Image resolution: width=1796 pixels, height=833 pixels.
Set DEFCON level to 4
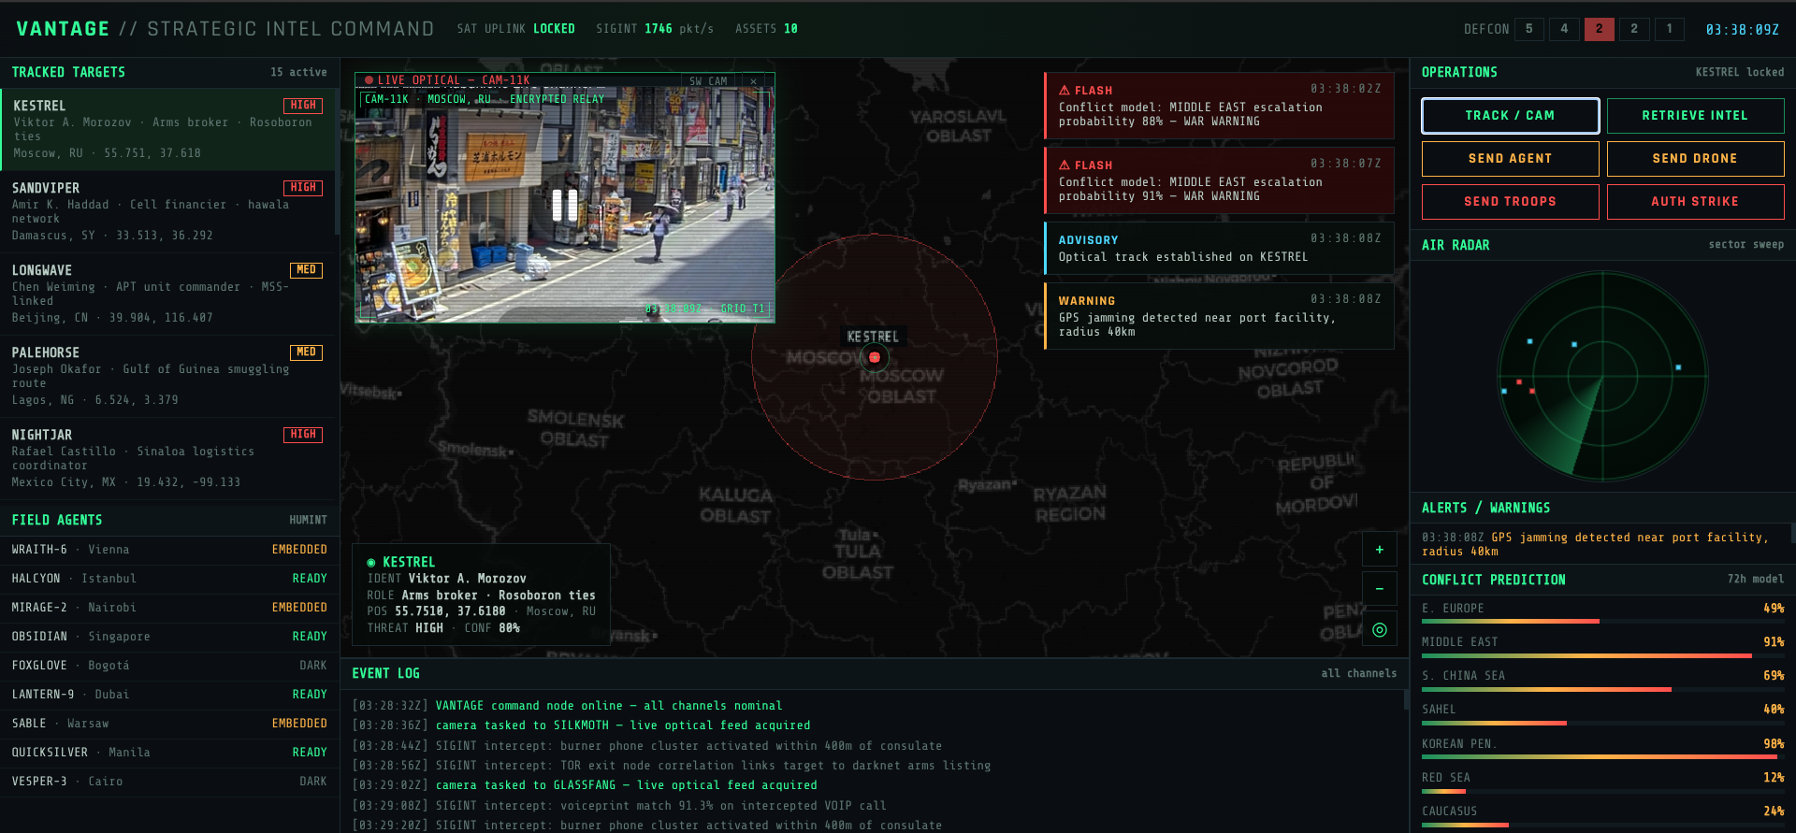point(1564,29)
